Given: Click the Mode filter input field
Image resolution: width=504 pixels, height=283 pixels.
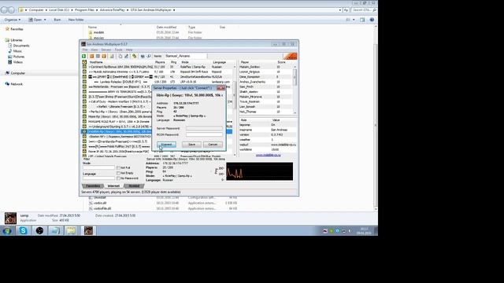Looking at the screenshot, I should tap(98, 167).
